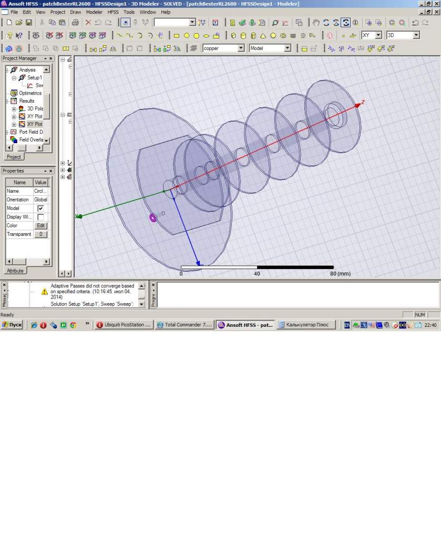The width and height of the screenshot is (441, 539).
Task: Expand the highlighted XY Plot node
Action: tap(14, 124)
